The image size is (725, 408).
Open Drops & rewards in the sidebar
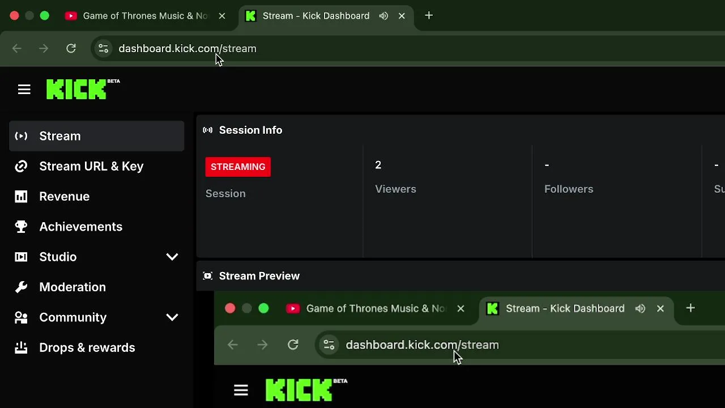pos(96,347)
